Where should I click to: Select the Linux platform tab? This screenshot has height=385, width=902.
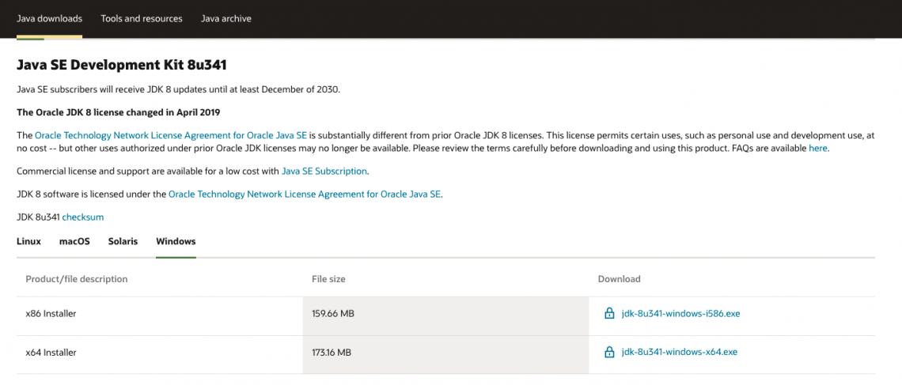point(28,241)
